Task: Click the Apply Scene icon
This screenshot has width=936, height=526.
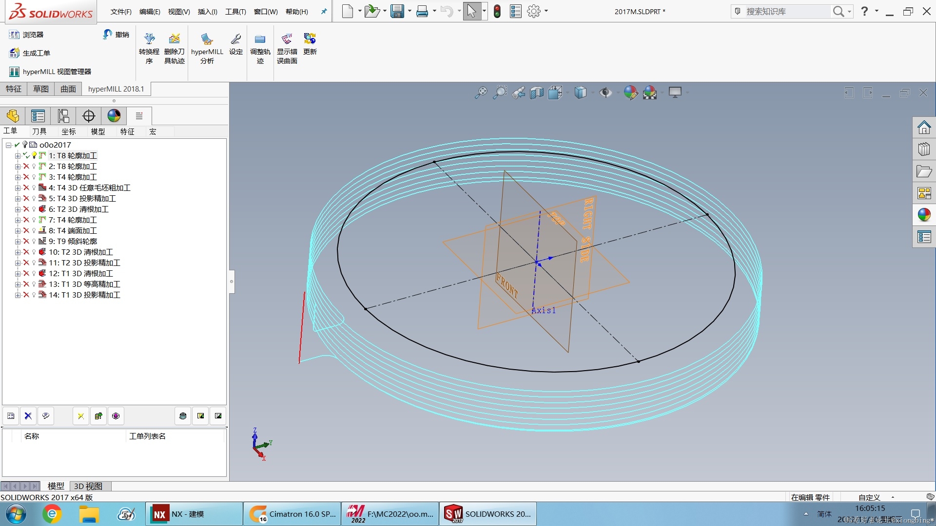Action: click(650, 93)
